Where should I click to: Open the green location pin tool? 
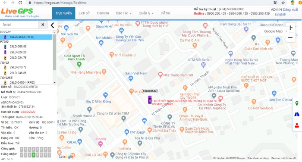click(297, 103)
